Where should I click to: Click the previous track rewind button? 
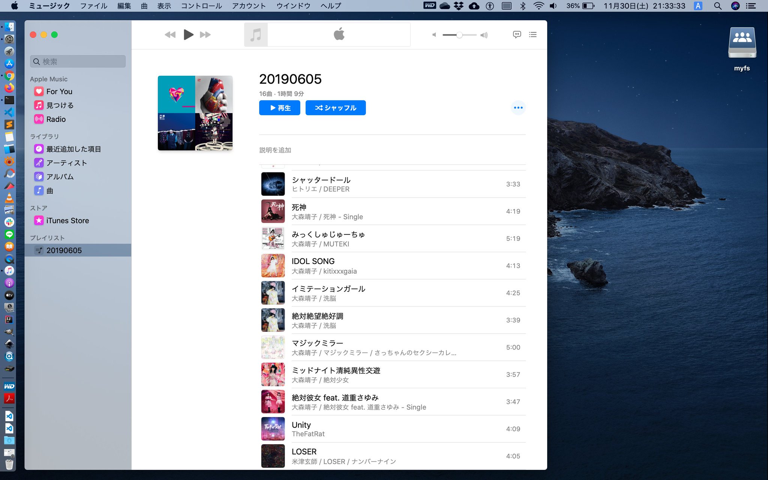(x=170, y=35)
